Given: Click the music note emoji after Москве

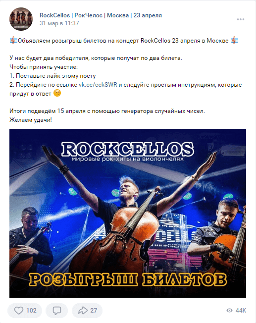Looking at the screenshot, I should point(234,41).
